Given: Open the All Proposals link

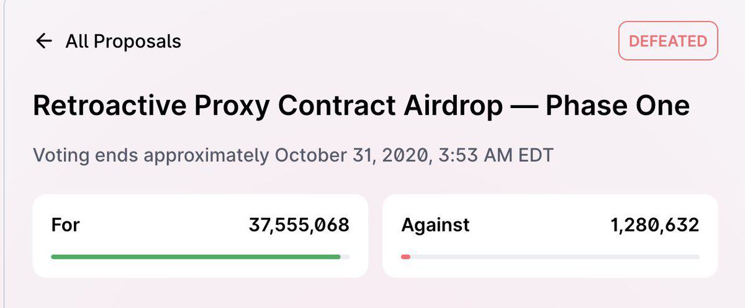Looking at the screenshot, I should [123, 42].
